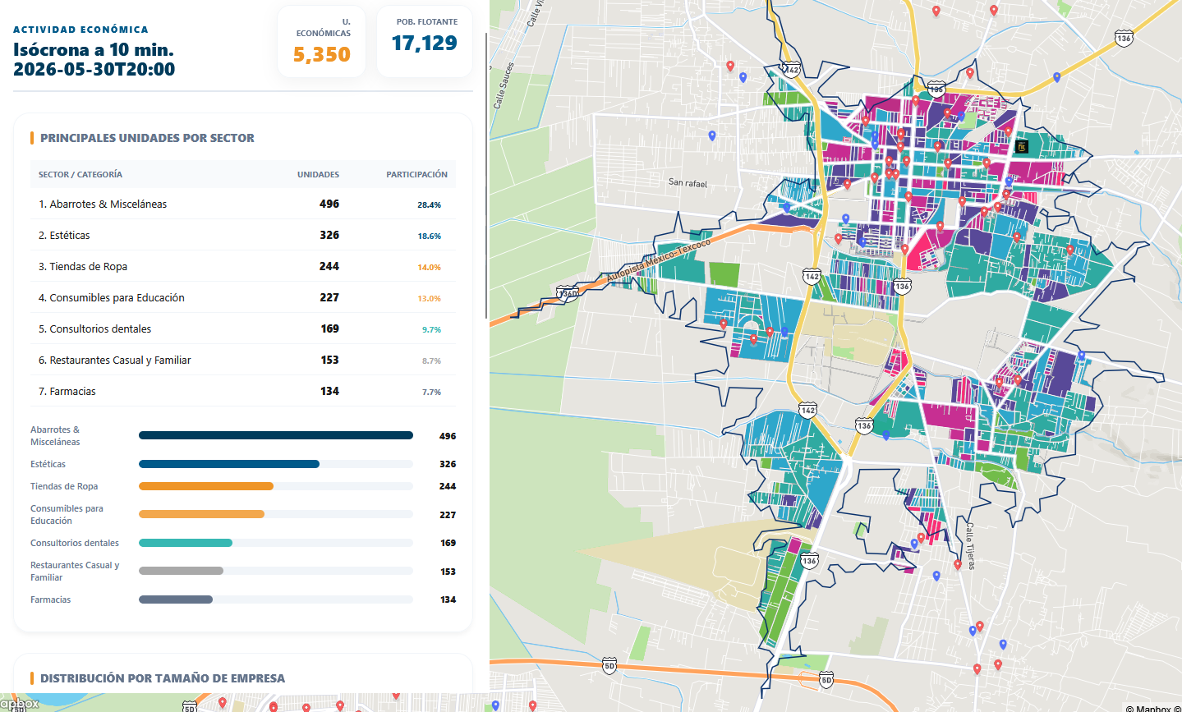Click the black square marker icon on the map
The image size is (1182, 712).
coord(1022,146)
